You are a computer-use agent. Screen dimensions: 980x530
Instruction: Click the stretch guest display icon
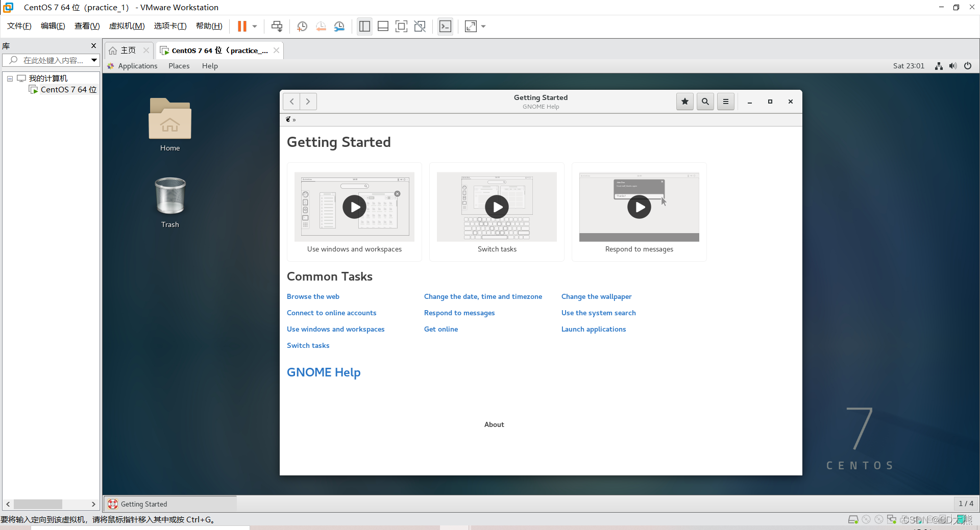(x=471, y=27)
